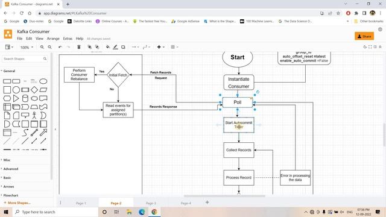
Task: Select the Start Autocommit Timer box
Action: click(239, 125)
